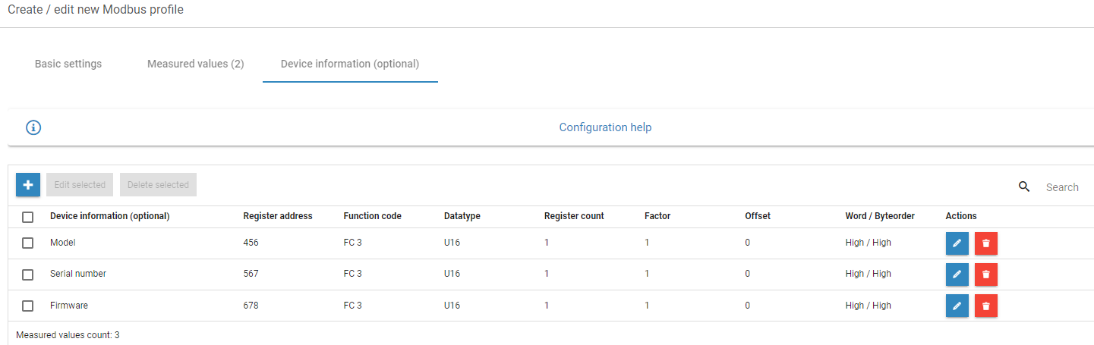Image resolution: width=1094 pixels, height=345 pixels.
Task: Click the info circle icon
Action: [33, 127]
